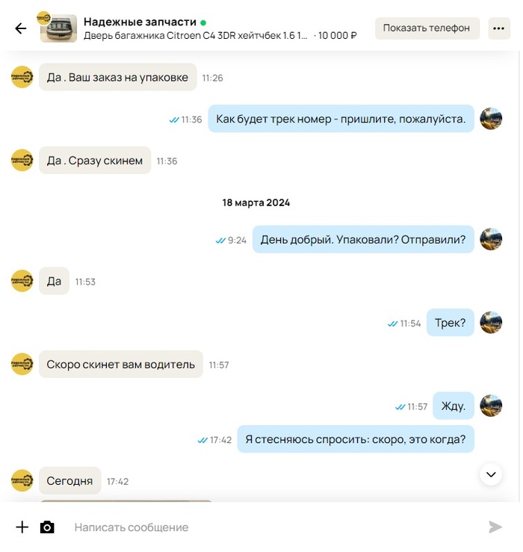The image size is (523, 552).
Task: Click seller avatar next to 'Да . Сразу скинем'
Action: point(22,160)
